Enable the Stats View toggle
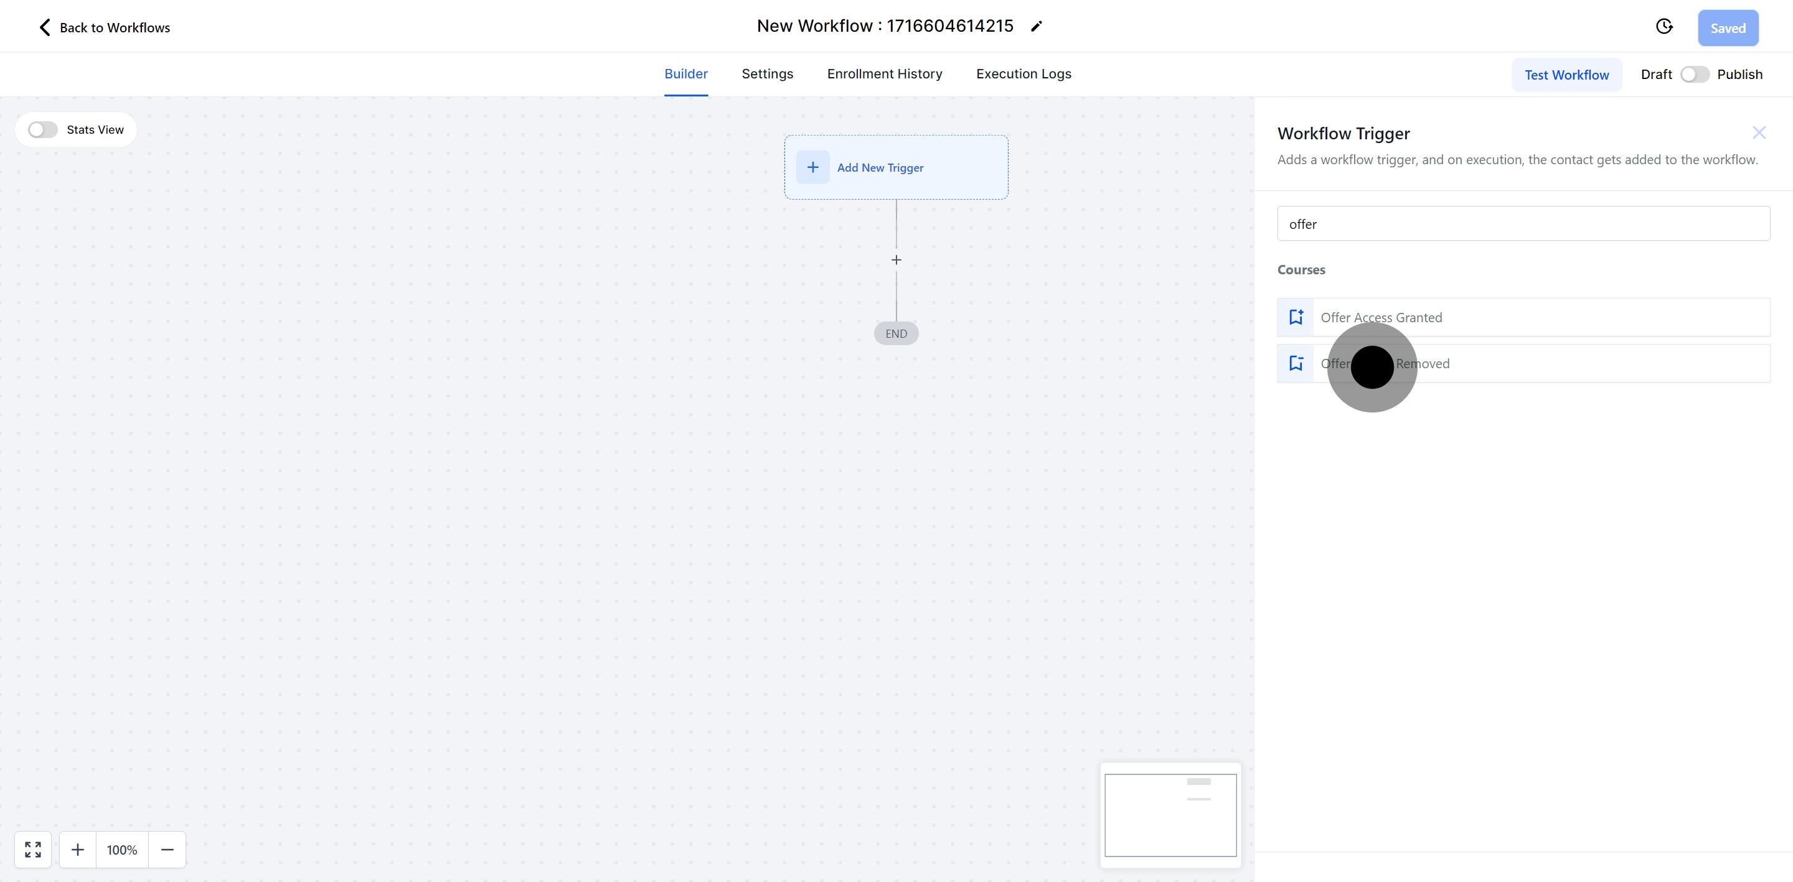 point(42,130)
